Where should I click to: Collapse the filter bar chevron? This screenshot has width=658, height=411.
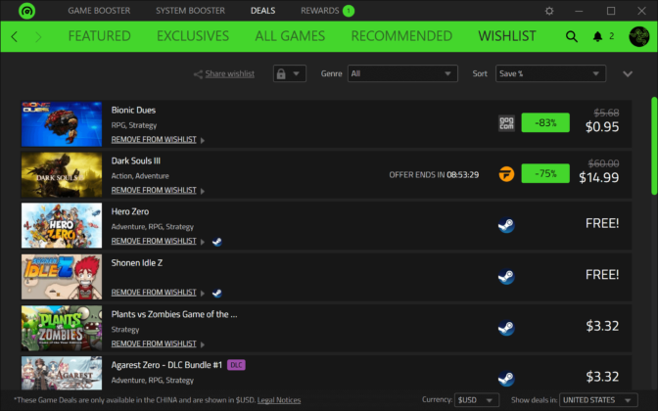click(x=628, y=73)
